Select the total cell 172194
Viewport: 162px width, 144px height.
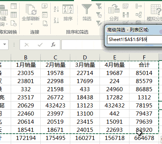(26, 138)
